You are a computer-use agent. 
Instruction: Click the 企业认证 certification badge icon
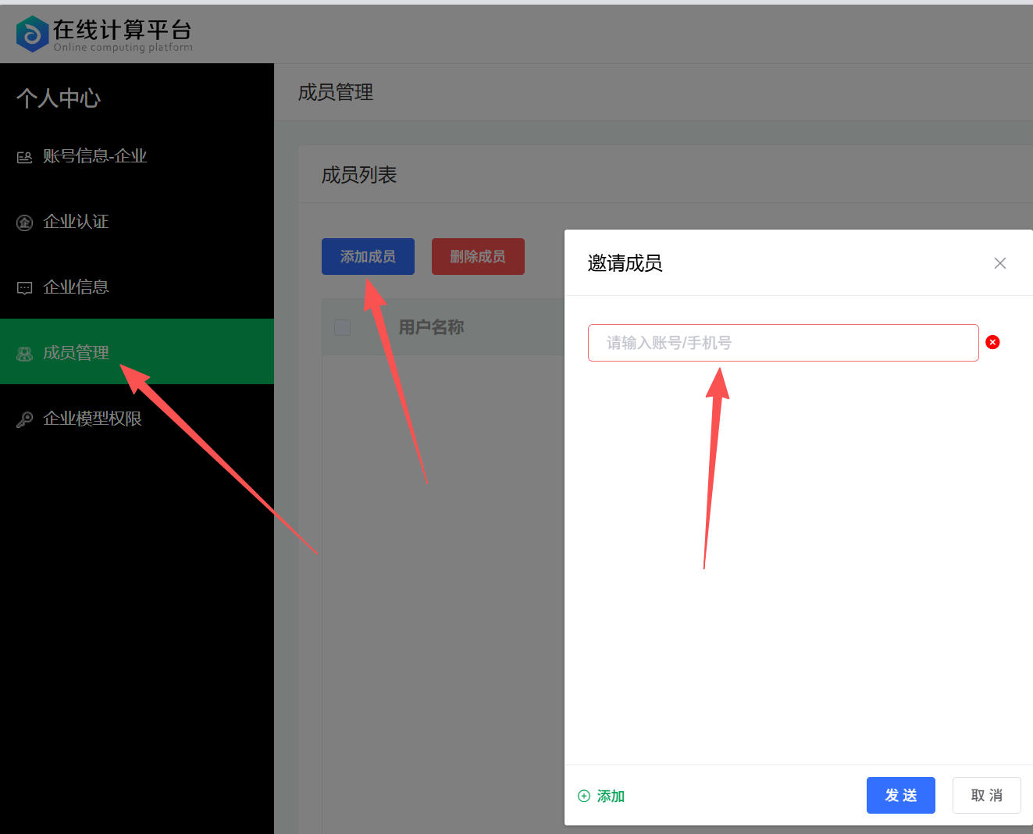[x=25, y=223]
